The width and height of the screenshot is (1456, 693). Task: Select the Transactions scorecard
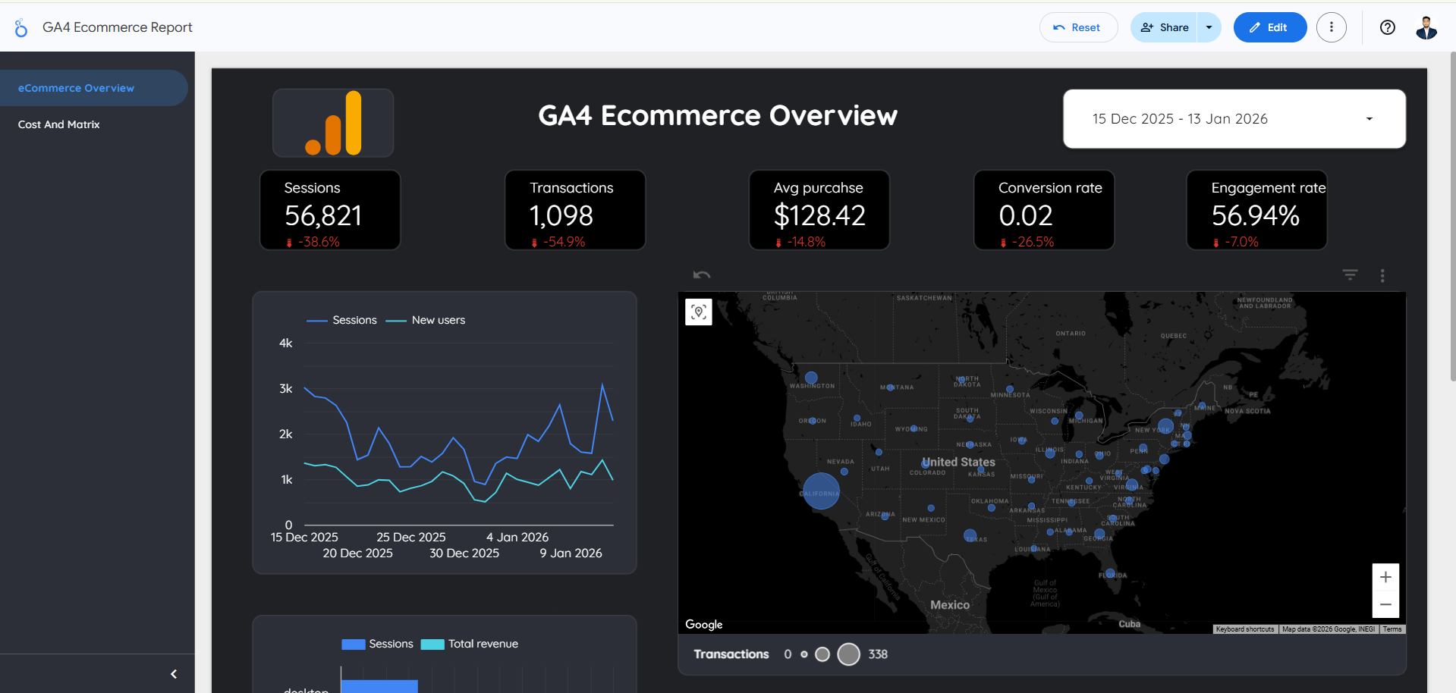pos(575,210)
